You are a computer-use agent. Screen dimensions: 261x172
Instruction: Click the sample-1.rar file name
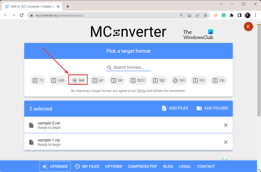[x=49, y=140]
